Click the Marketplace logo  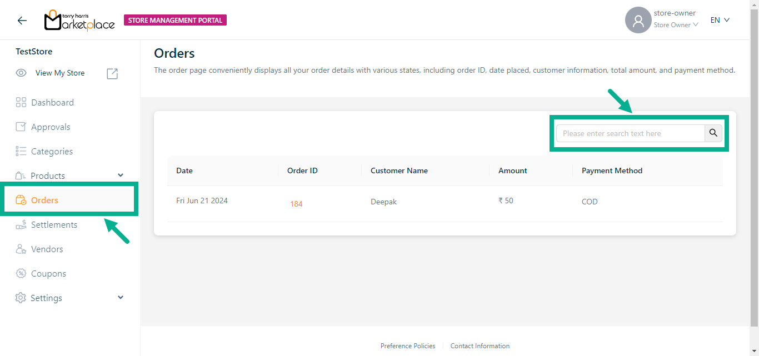click(x=79, y=21)
